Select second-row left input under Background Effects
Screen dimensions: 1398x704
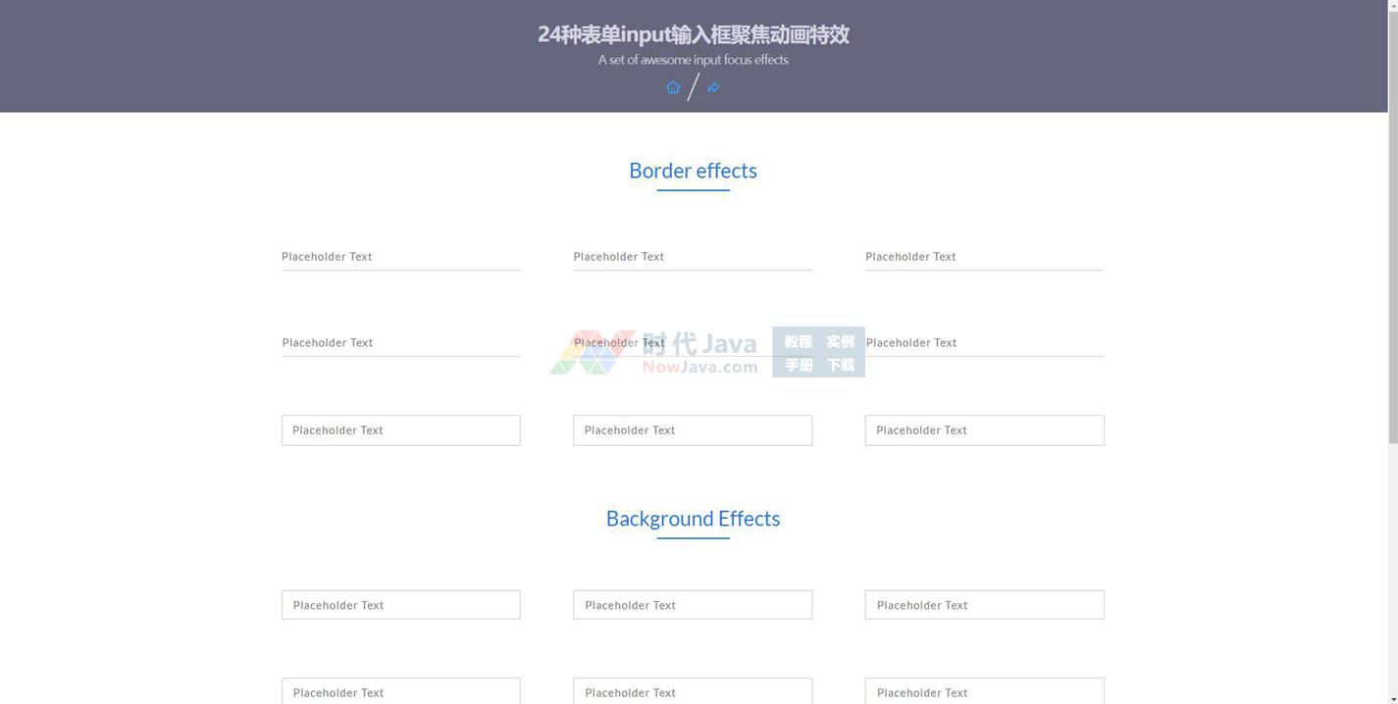400,691
